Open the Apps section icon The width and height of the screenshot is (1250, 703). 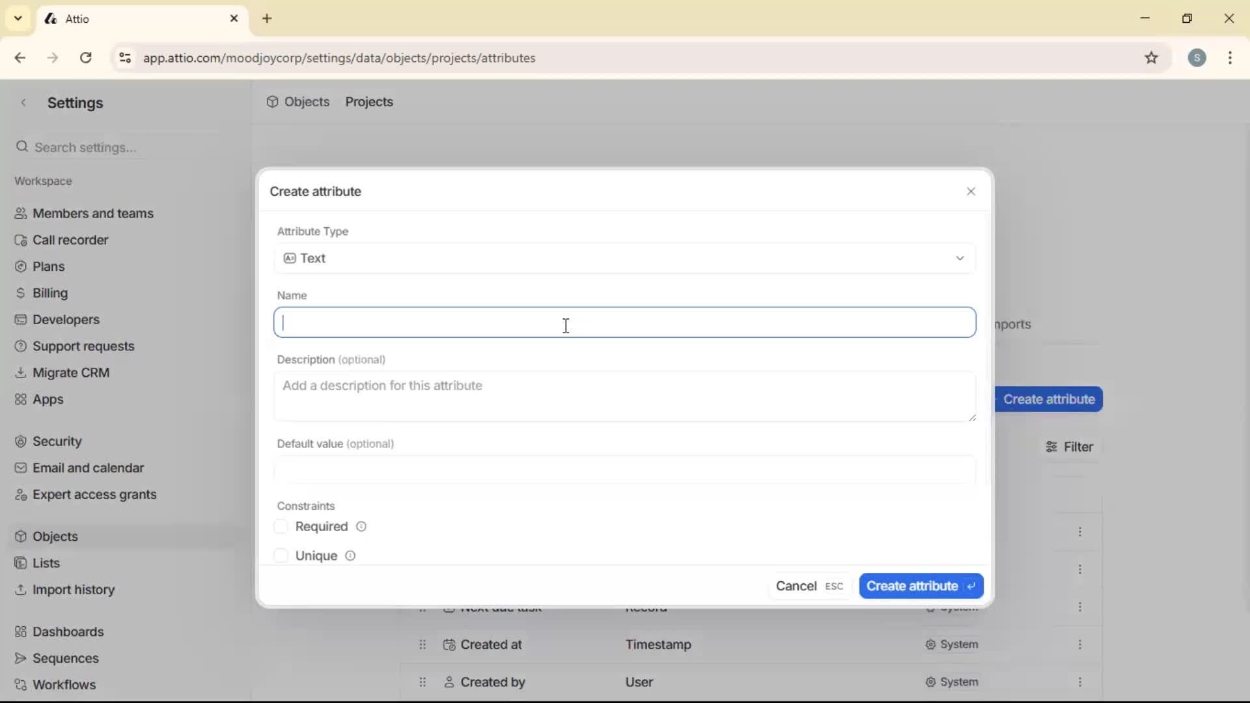pyautogui.click(x=21, y=399)
